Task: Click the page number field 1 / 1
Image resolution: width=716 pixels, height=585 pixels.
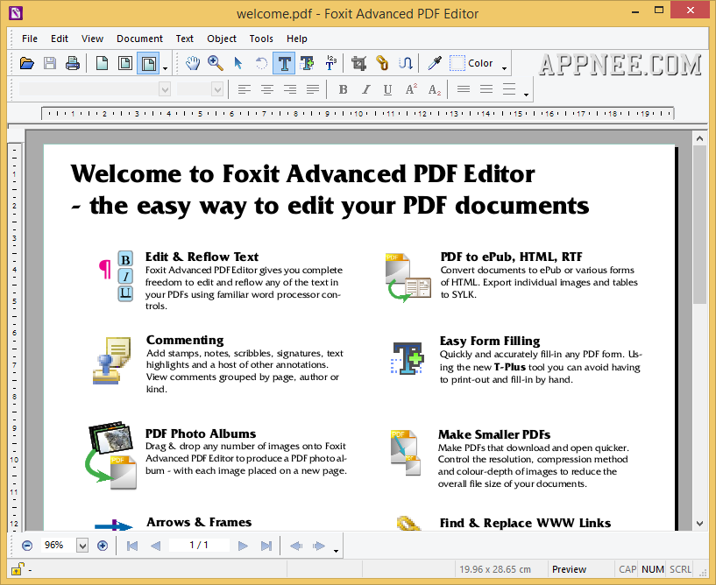Action: (199, 546)
